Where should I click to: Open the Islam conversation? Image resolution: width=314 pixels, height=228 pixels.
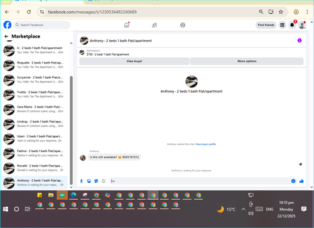[x=35, y=139]
